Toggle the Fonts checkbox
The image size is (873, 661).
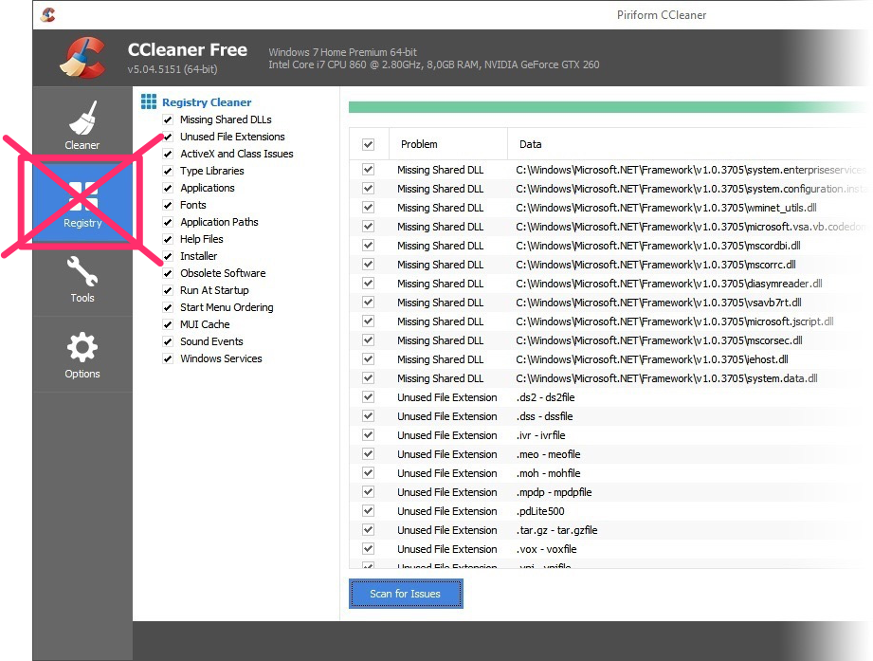pos(168,205)
